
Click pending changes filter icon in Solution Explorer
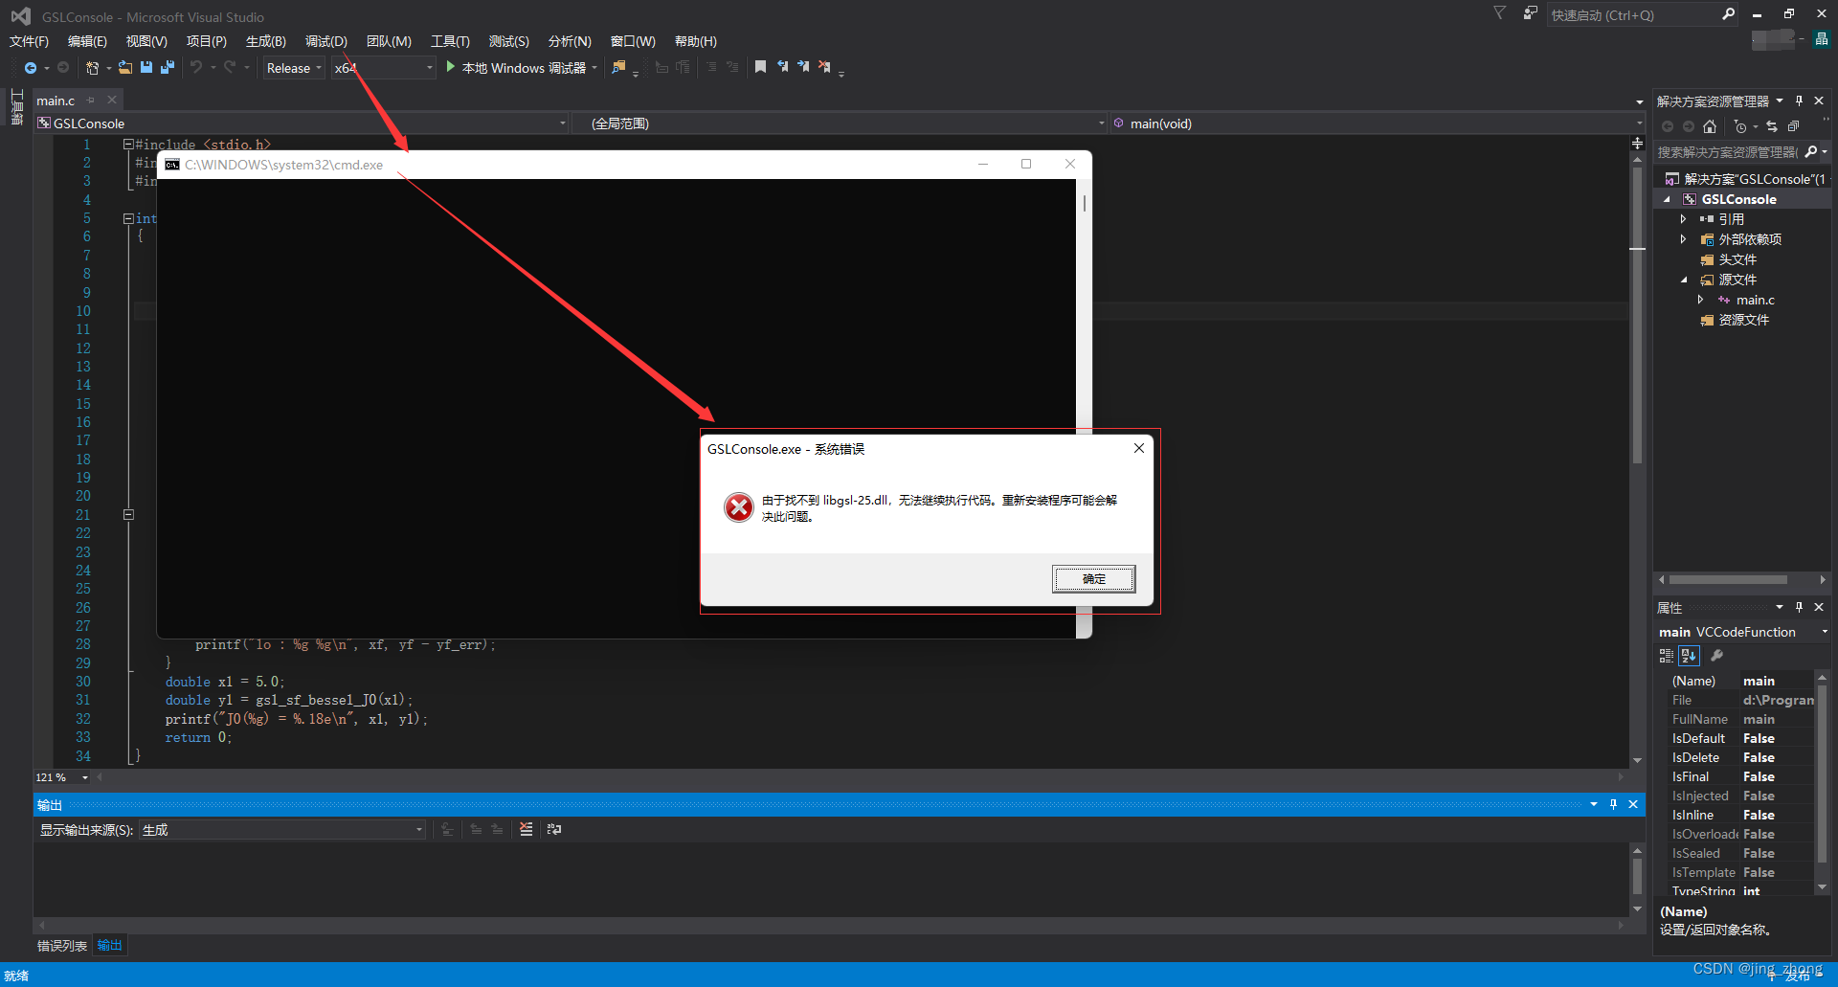click(x=1740, y=126)
